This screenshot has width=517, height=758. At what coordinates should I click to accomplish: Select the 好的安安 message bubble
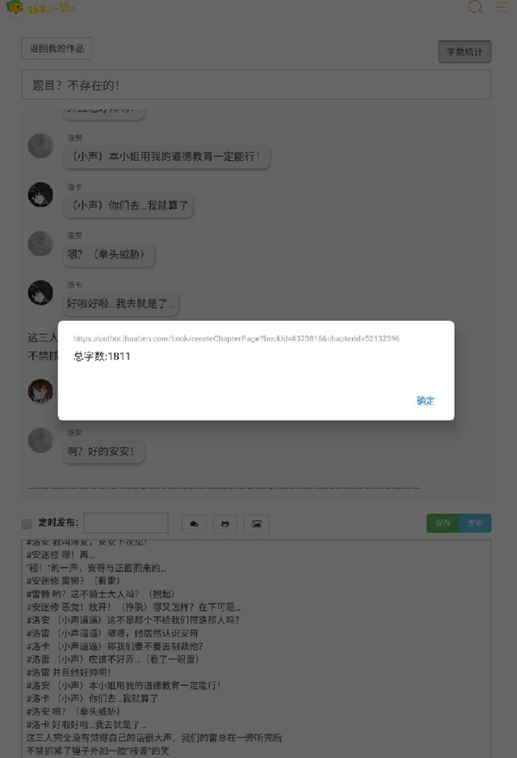[x=103, y=452]
